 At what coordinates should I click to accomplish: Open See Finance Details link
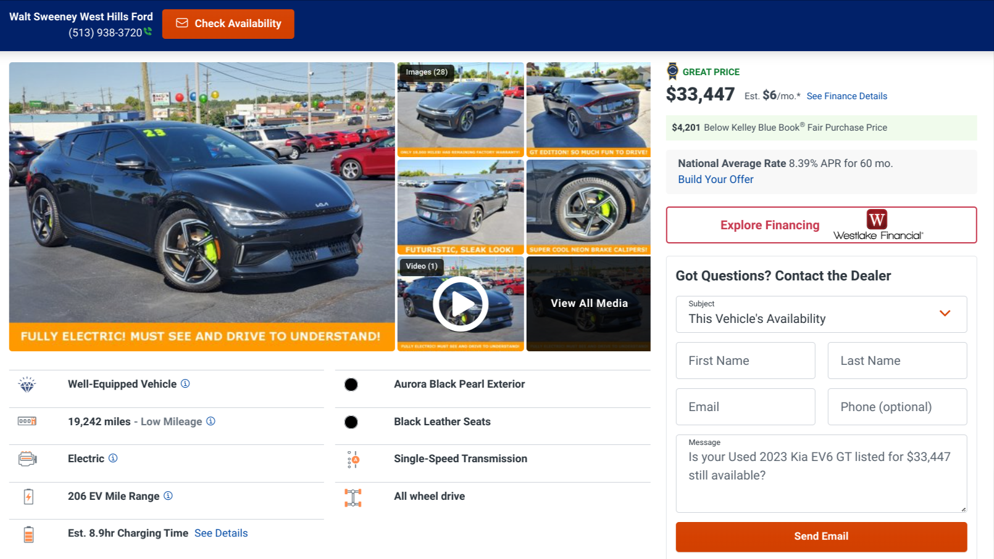[846, 96]
